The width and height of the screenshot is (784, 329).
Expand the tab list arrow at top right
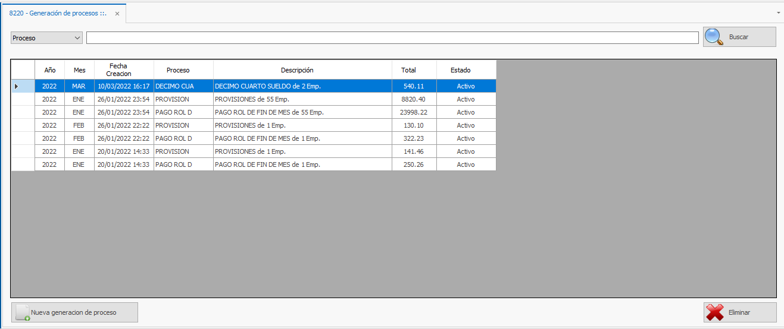point(779,12)
